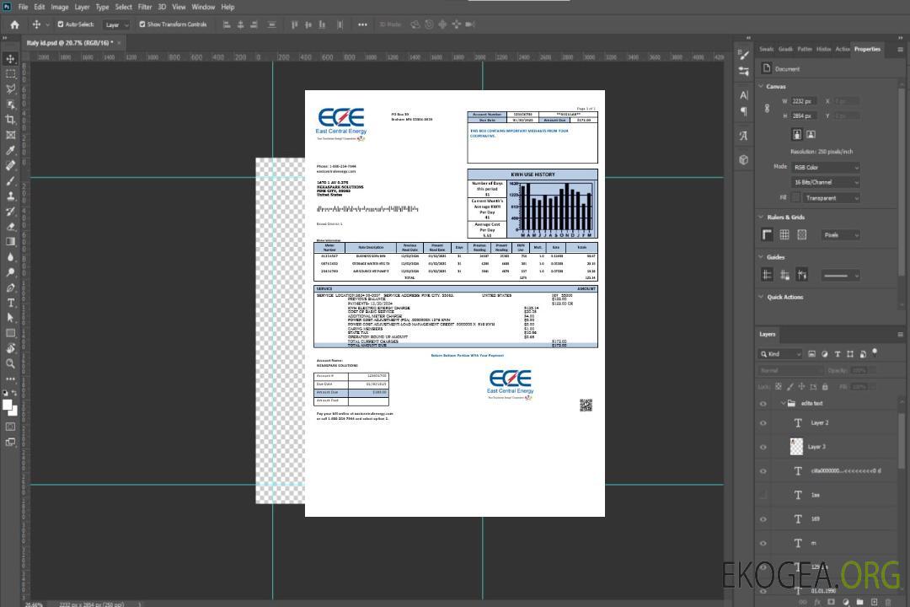Hide the '169' text layer

tap(763, 519)
